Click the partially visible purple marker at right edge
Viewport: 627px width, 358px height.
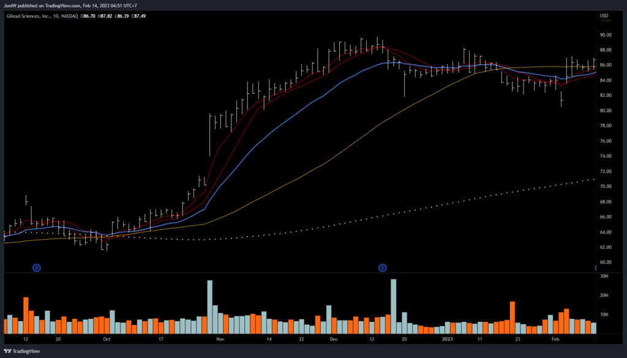click(x=597, y=268)
